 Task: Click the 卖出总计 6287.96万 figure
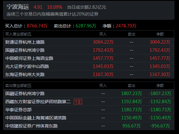pyautogui.click(x=86, y=26)
